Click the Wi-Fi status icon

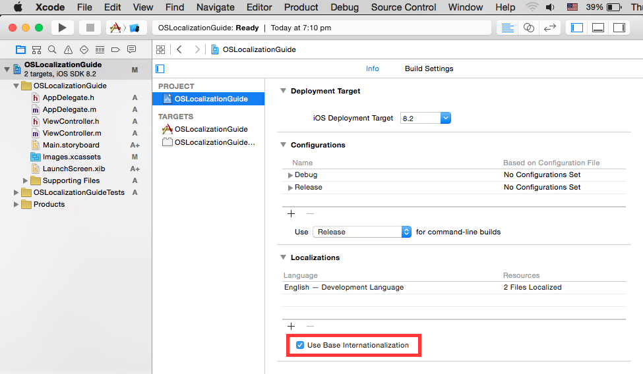(532, 7)
